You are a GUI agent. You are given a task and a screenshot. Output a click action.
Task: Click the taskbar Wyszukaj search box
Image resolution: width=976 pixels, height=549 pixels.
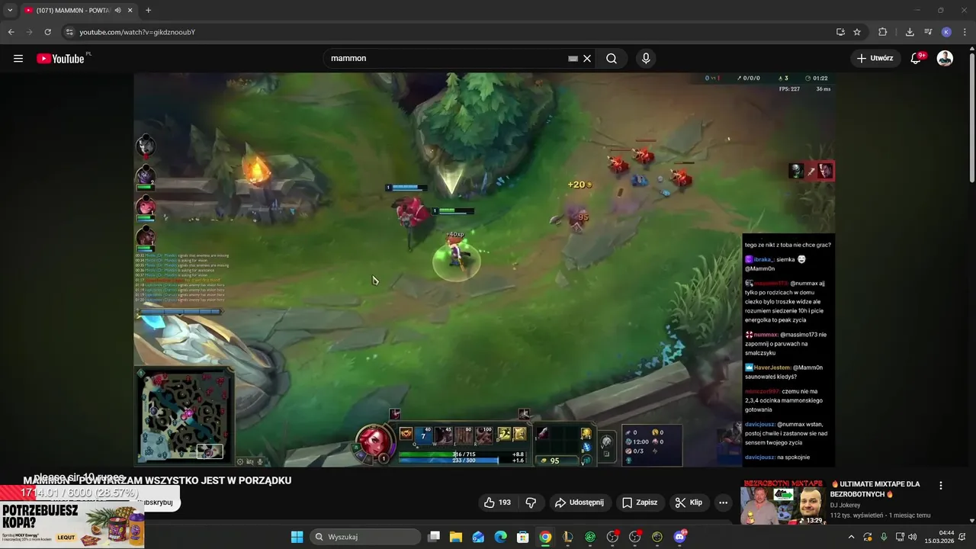[x=365, y=537]
